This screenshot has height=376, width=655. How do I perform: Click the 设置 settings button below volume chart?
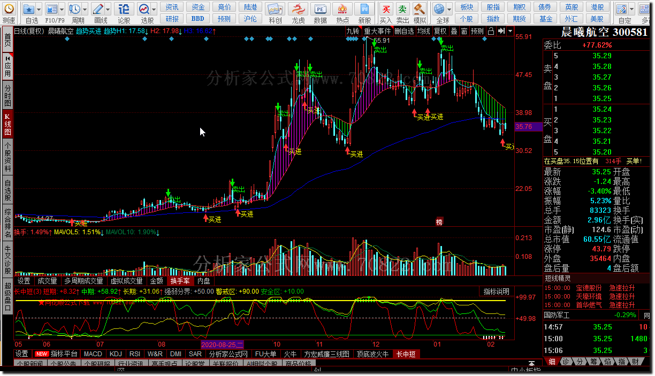coord(24,281)
